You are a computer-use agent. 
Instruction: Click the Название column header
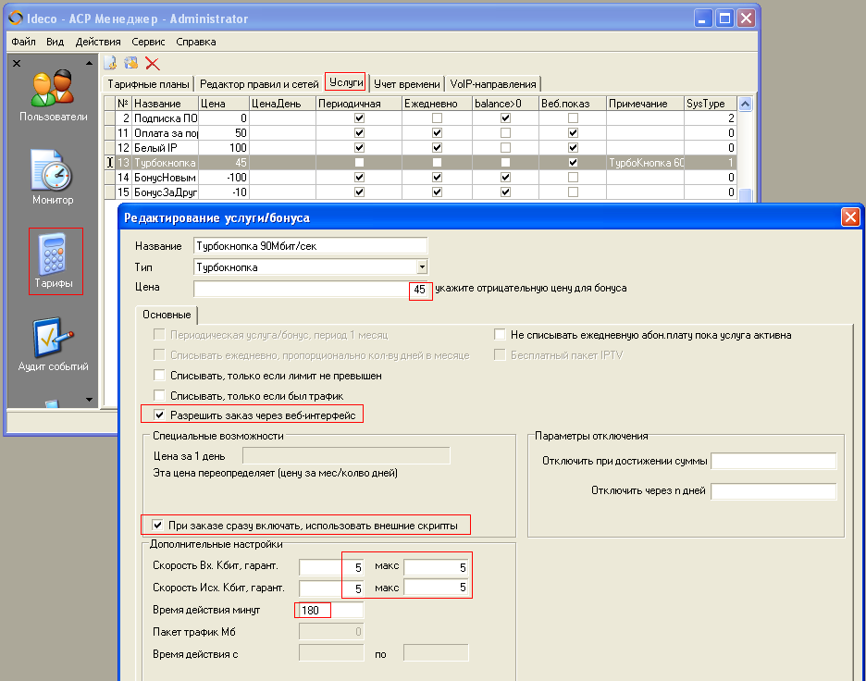coord(164,104)
